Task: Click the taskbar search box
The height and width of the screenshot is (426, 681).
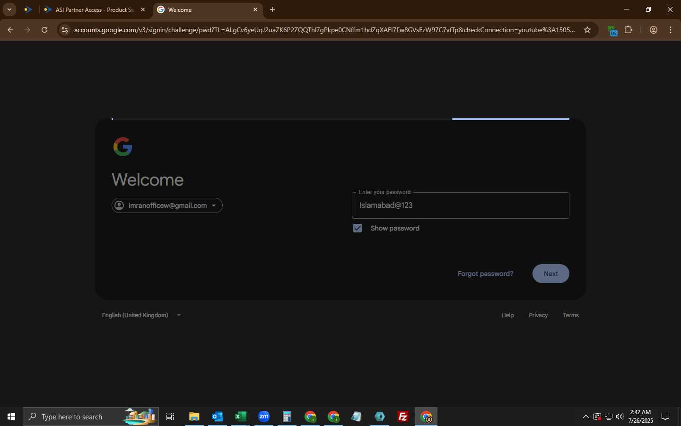Action: pos(91,417)
